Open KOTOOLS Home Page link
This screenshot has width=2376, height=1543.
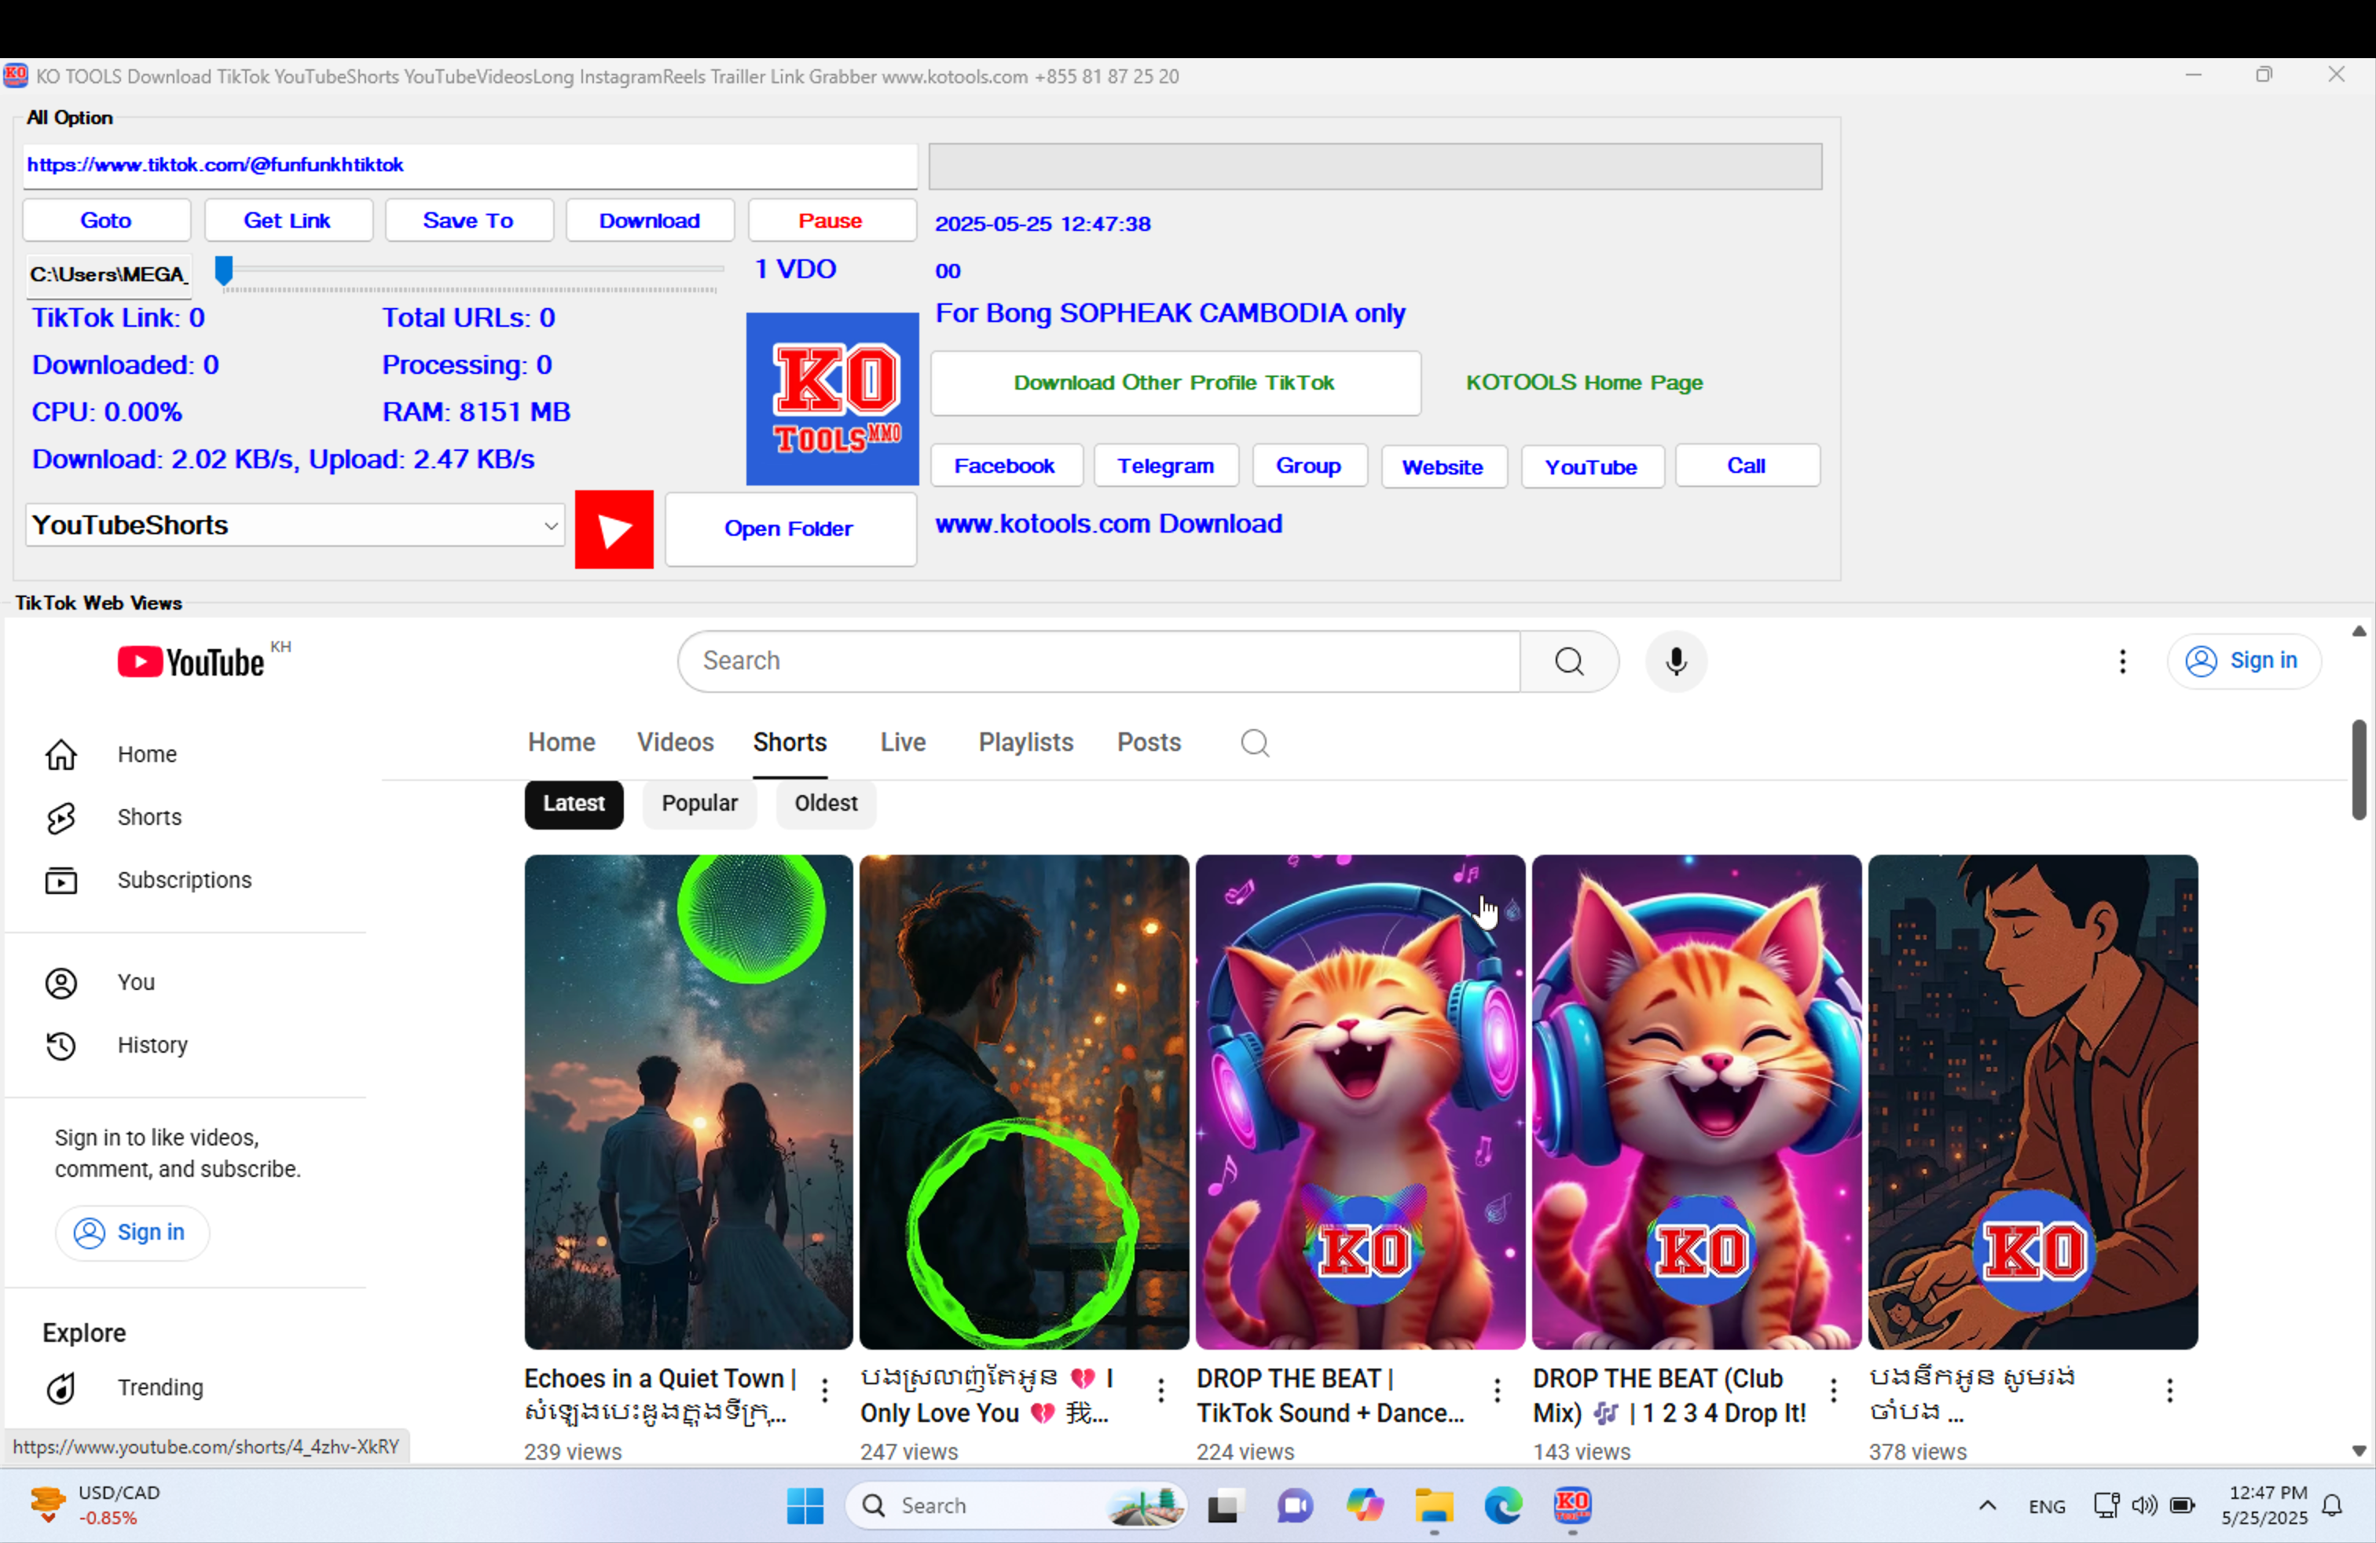pos(1584,383)
